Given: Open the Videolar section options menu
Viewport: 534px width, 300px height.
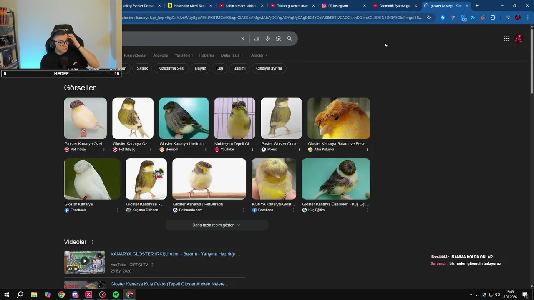Looking at the screenshot, I should pyautogui.click(x=92, y=242).
